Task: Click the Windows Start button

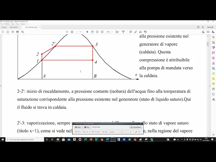Action: click(3, 139)
